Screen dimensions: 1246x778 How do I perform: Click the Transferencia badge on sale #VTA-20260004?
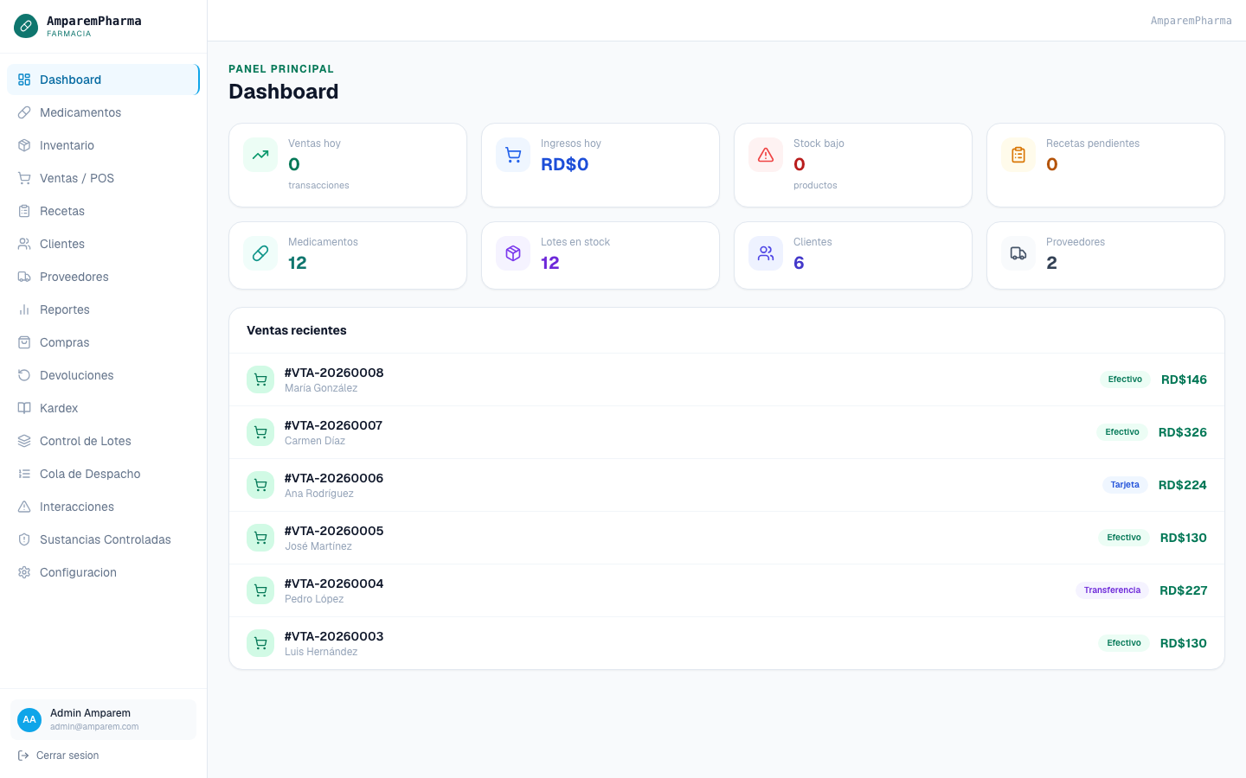pos(1112,590)
